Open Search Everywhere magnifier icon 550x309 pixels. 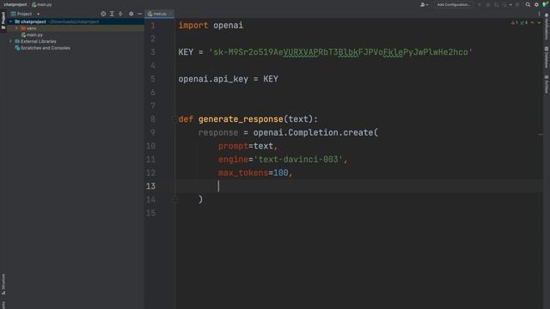pos(528,4)
